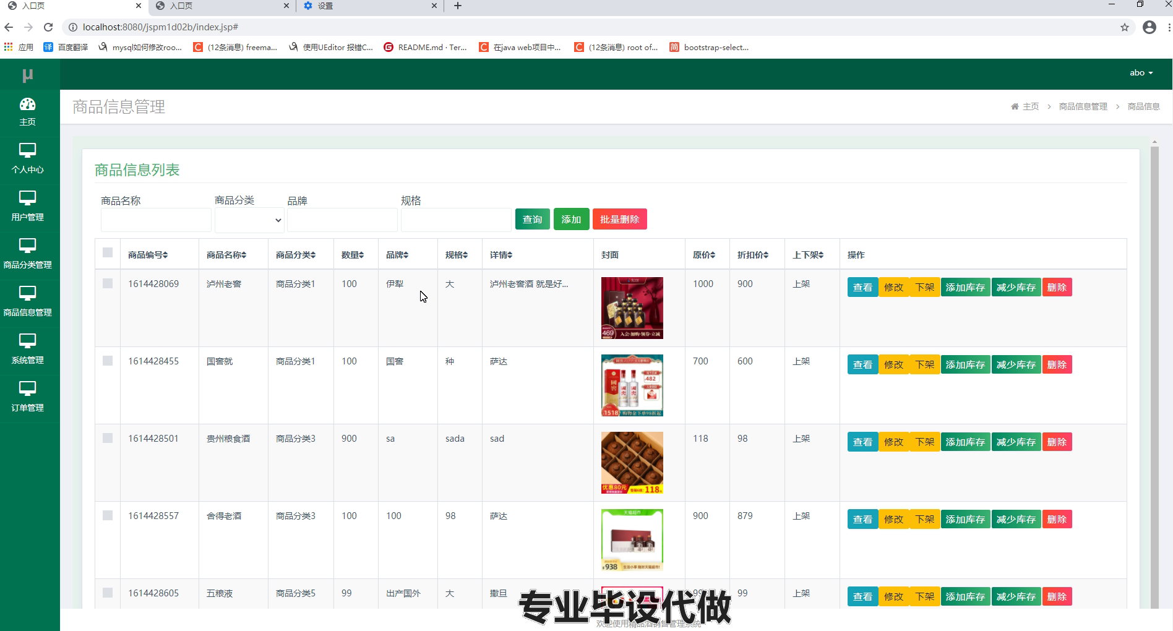Click 添加库存 for 舍得老酒 row
The height and width of the screenshot is (631, 1173).
[965, 519]
